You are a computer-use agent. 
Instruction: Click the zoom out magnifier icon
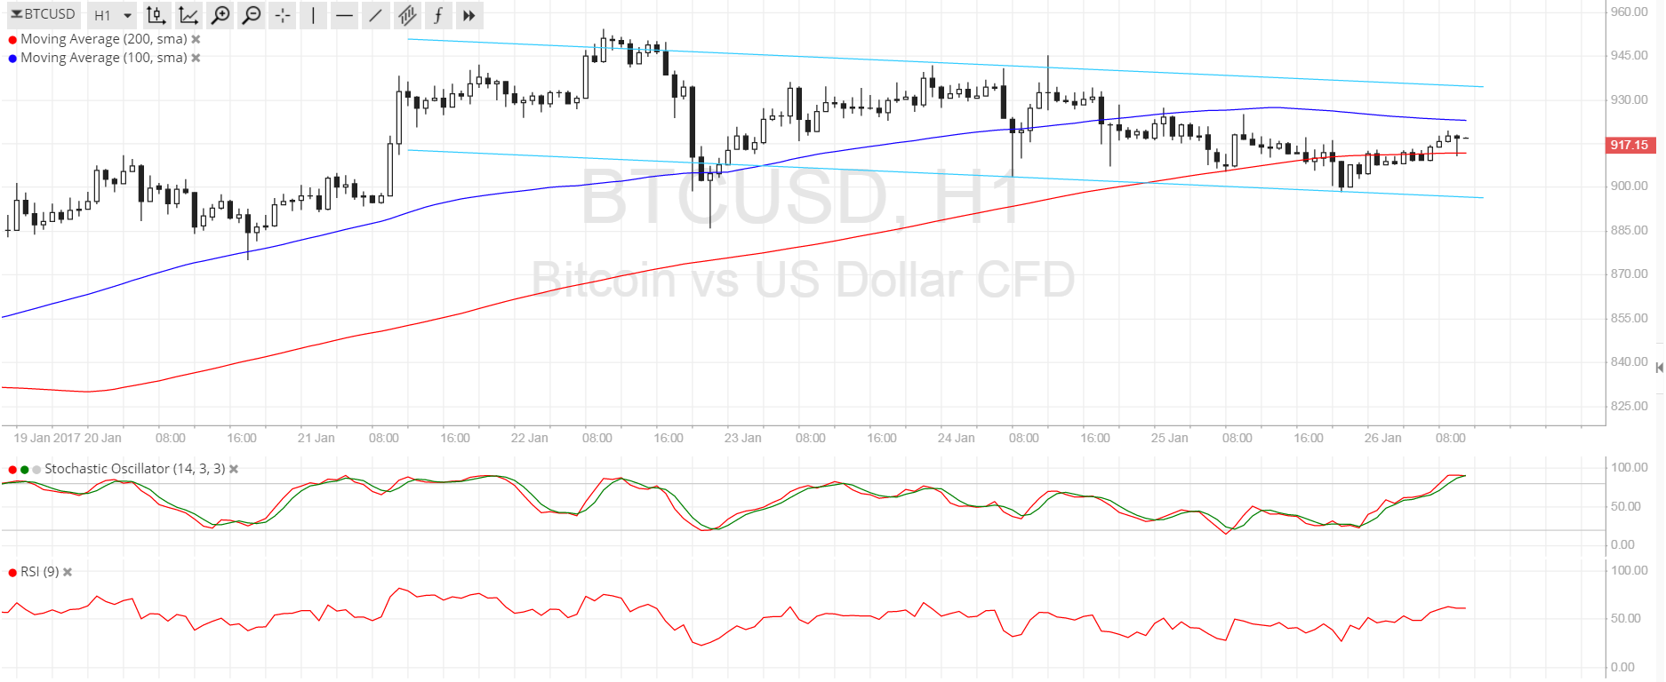click(x=252, y=15)
